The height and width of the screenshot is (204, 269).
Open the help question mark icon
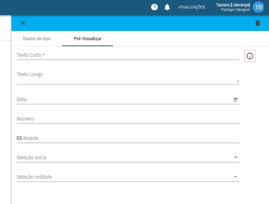154,7
